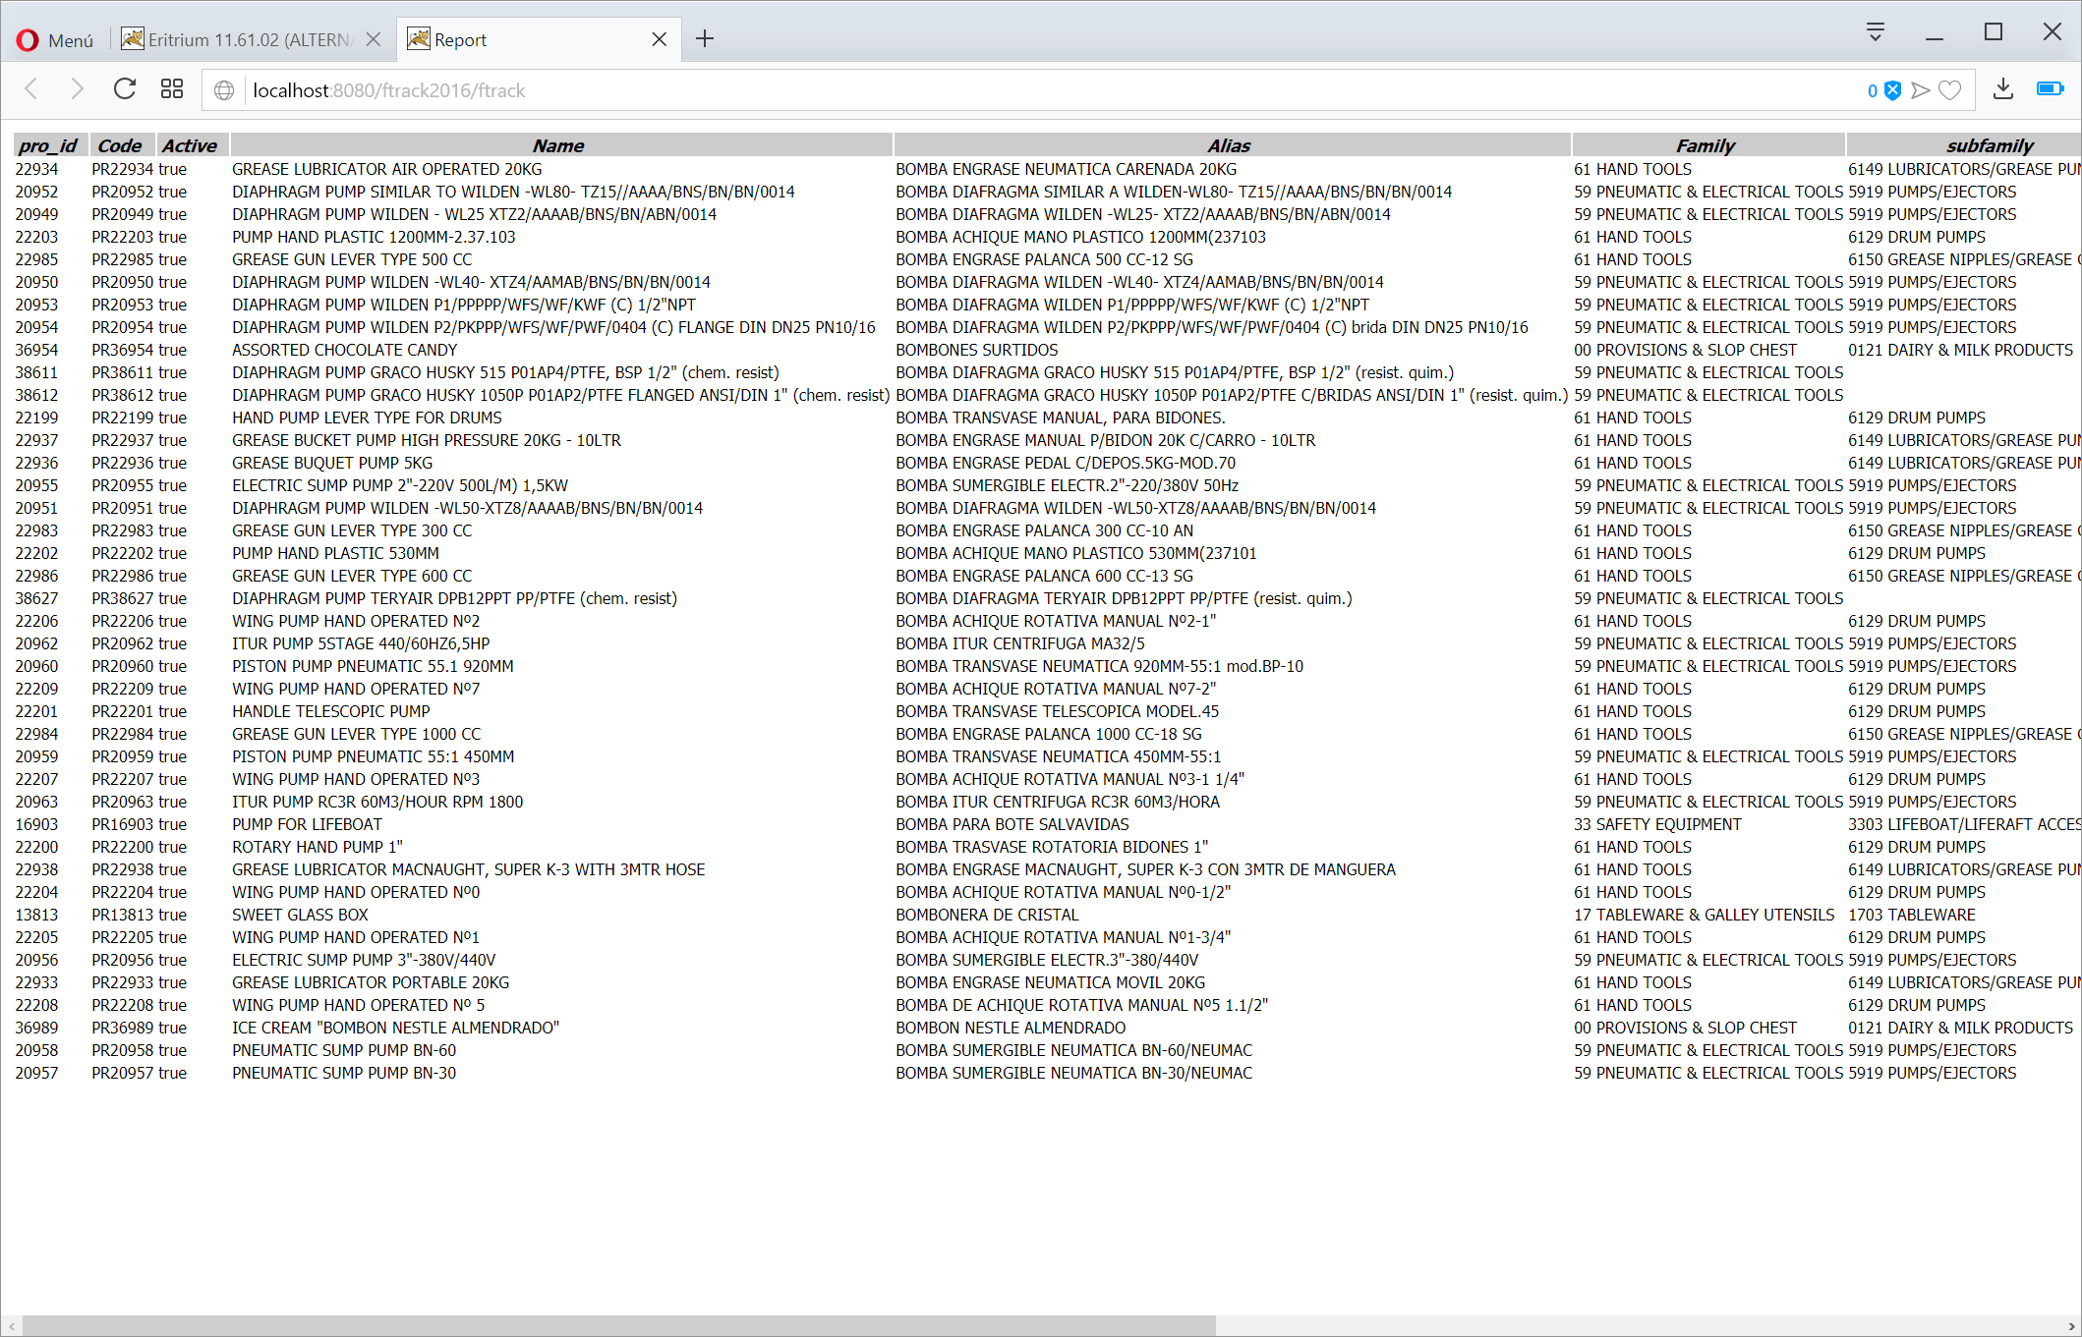Viewport: 2082px width, 1337px height.
Task: Close the Eritrium 11.61.02 tab
Action: pos(374,39)
